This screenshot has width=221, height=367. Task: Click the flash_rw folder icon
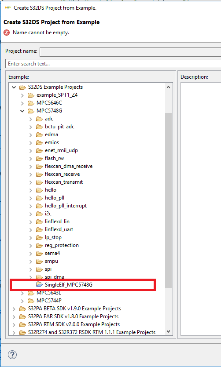click(x=39, y=159)
